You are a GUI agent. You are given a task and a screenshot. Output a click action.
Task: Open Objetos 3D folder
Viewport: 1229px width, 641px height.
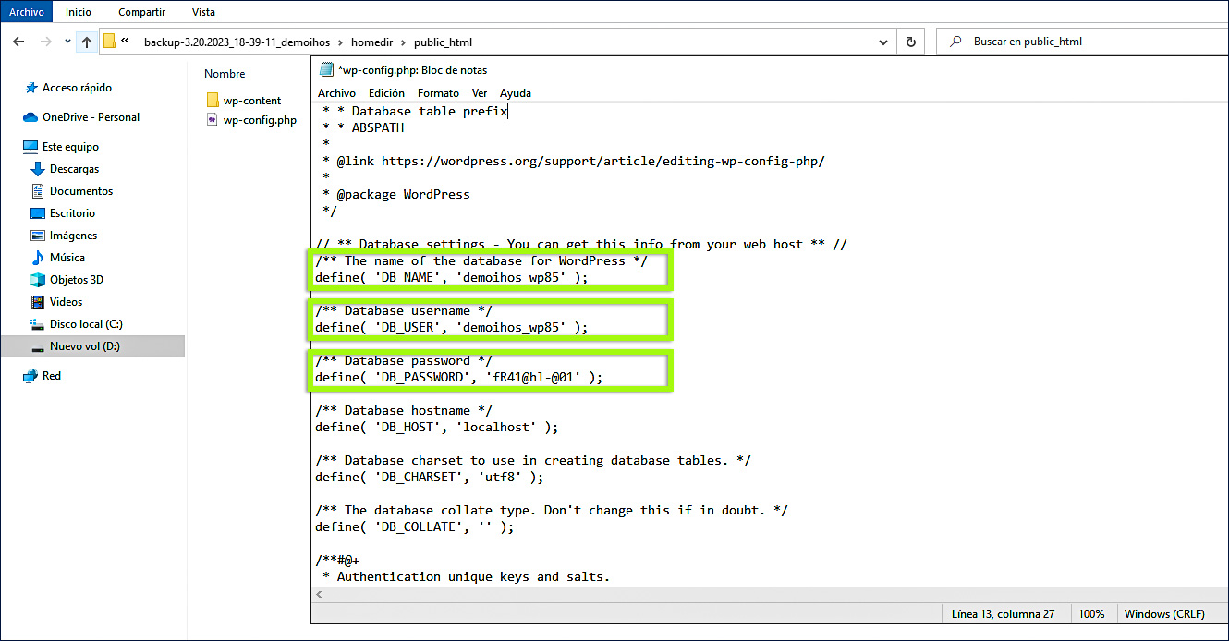[76, 280]
